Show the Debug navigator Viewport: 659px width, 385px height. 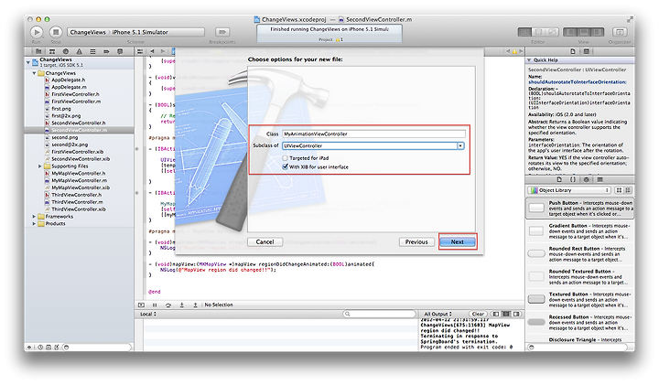pos(92,51)
